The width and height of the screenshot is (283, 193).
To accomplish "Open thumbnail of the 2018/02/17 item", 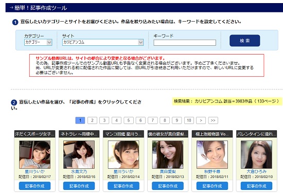I will click(34, 154).
